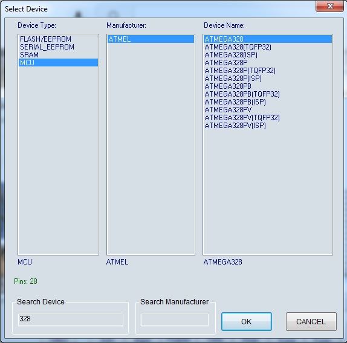Pick ATMEGA328P(TQFP32) device

point(268,71)
